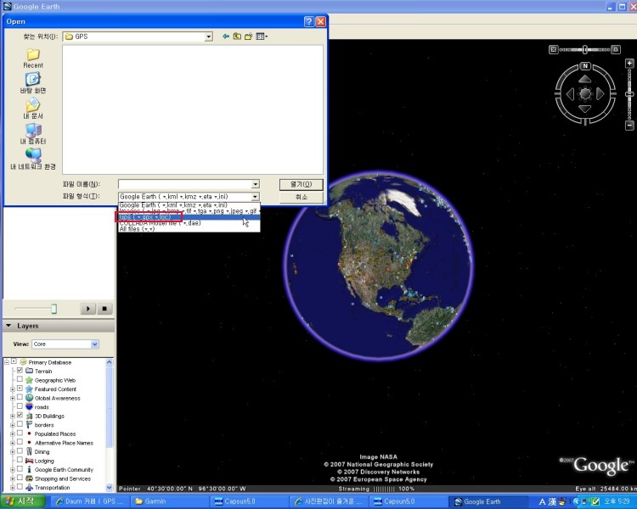
Task: Enable the Geographic Web layer checkbox
Action: 20,379
